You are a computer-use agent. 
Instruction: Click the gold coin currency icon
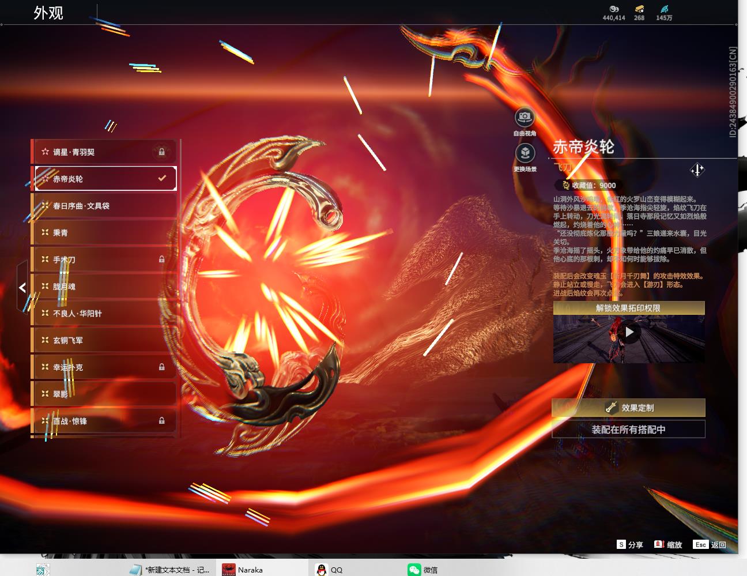coord(639,9)
